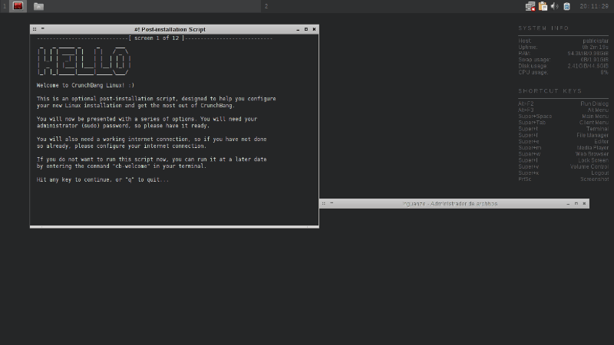Screen dimensions: 614x345
Task: Maximize the Post-installation Script window
Action: coord(305,29)
